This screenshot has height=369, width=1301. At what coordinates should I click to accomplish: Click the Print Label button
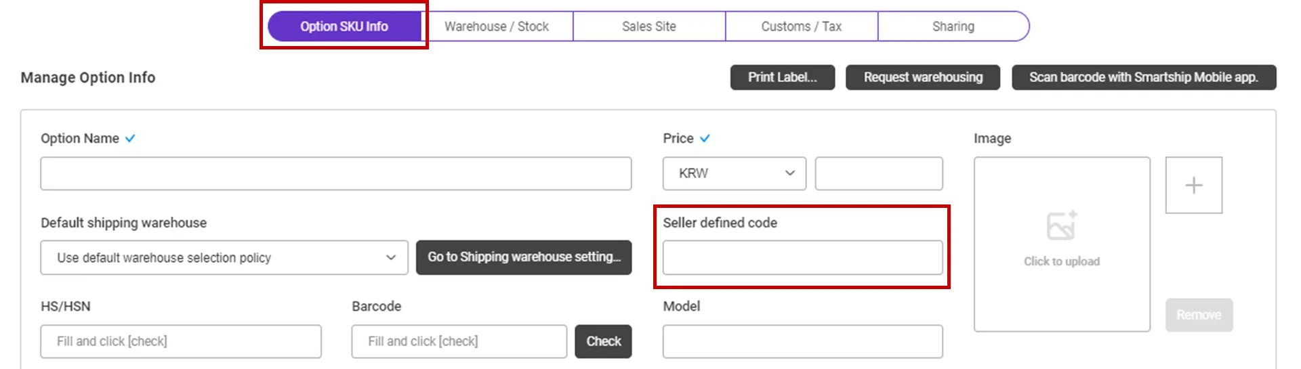[x=782, y=77]
